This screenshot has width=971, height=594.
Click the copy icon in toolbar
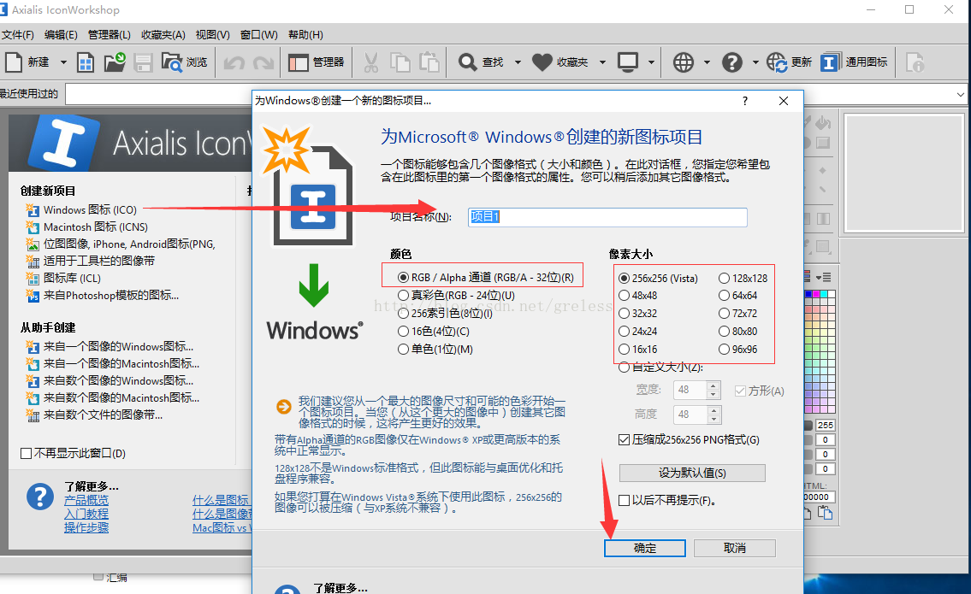[400, 62]
